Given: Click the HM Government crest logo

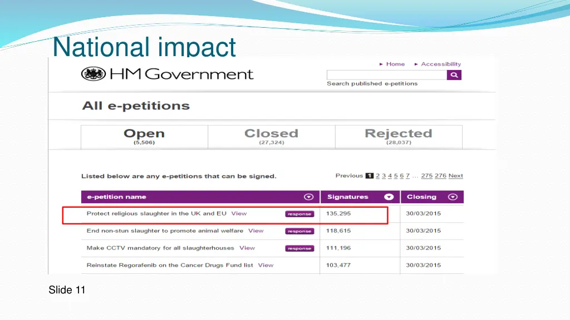Looking at the screenshot, I should (94, 74).
